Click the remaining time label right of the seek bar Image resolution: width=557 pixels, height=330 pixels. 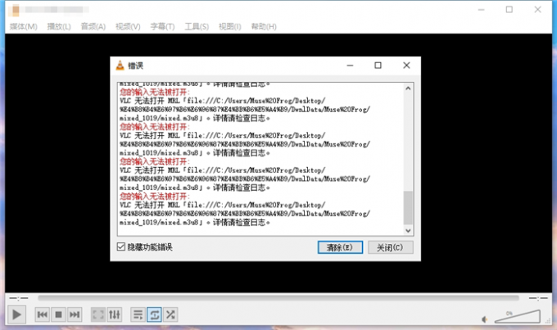click(538, 298)
